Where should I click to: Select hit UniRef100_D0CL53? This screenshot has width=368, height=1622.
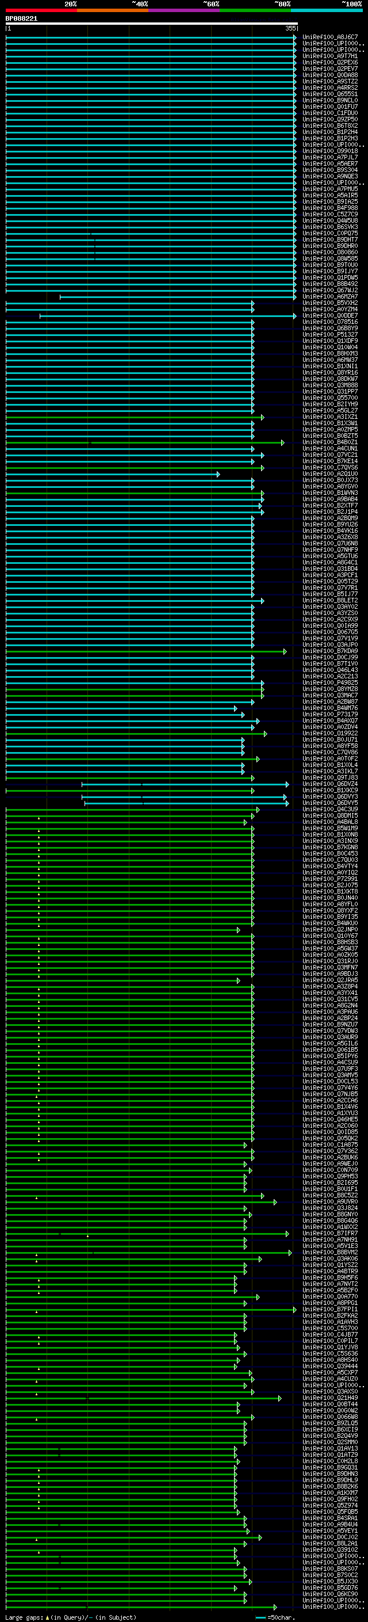pyautogui.click(x=330, y=1081)
